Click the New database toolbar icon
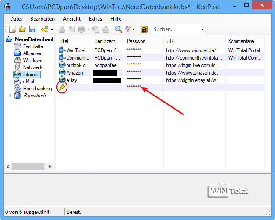 [12, 29]
